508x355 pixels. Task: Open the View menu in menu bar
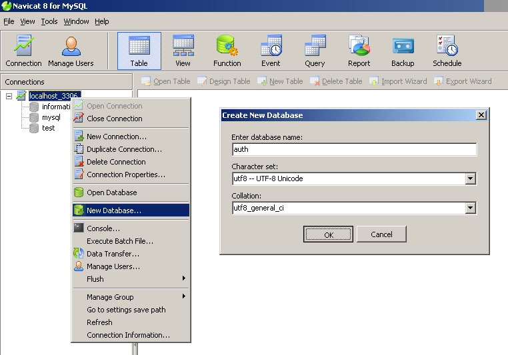pos(27,22)
